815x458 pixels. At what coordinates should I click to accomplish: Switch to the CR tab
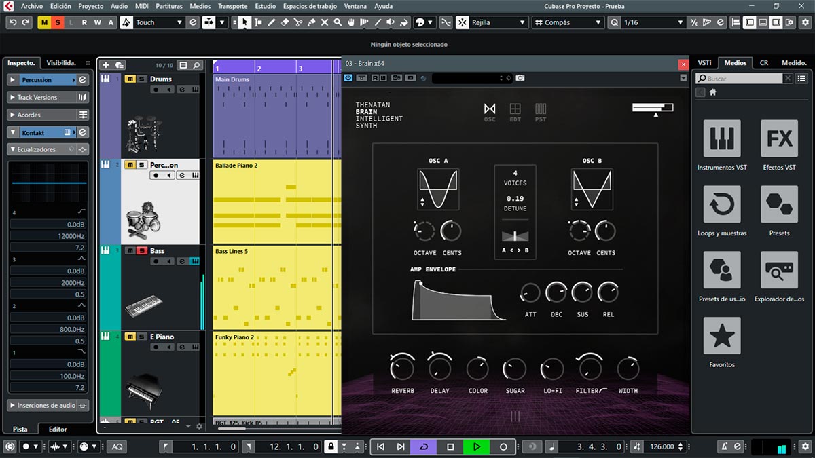[x=764, y=62]
